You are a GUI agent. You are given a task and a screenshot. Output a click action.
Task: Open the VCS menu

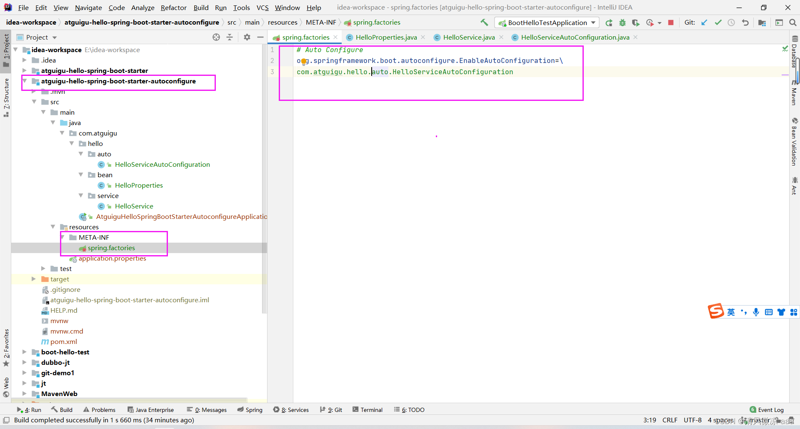coord(262,8)
